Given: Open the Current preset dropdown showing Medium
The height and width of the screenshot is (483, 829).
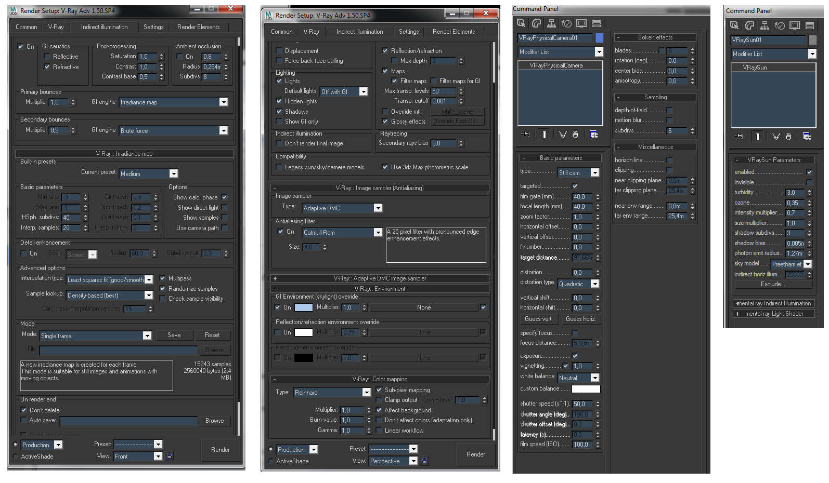Looking at the screenshot, I should (x=149, y=173).
